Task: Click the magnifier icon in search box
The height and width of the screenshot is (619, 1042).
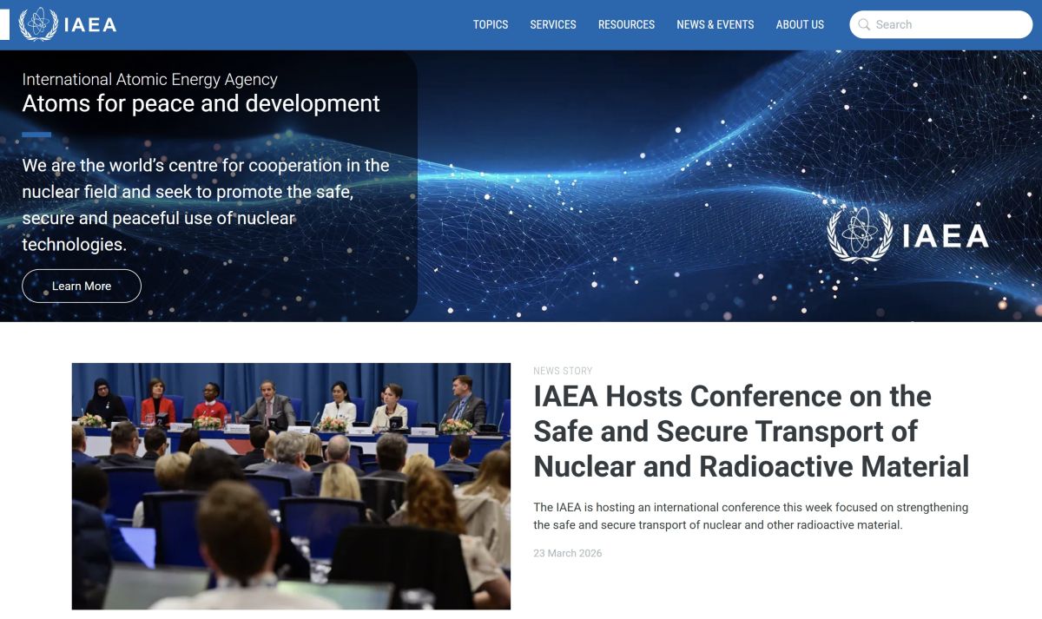Action: coord(864,24)
